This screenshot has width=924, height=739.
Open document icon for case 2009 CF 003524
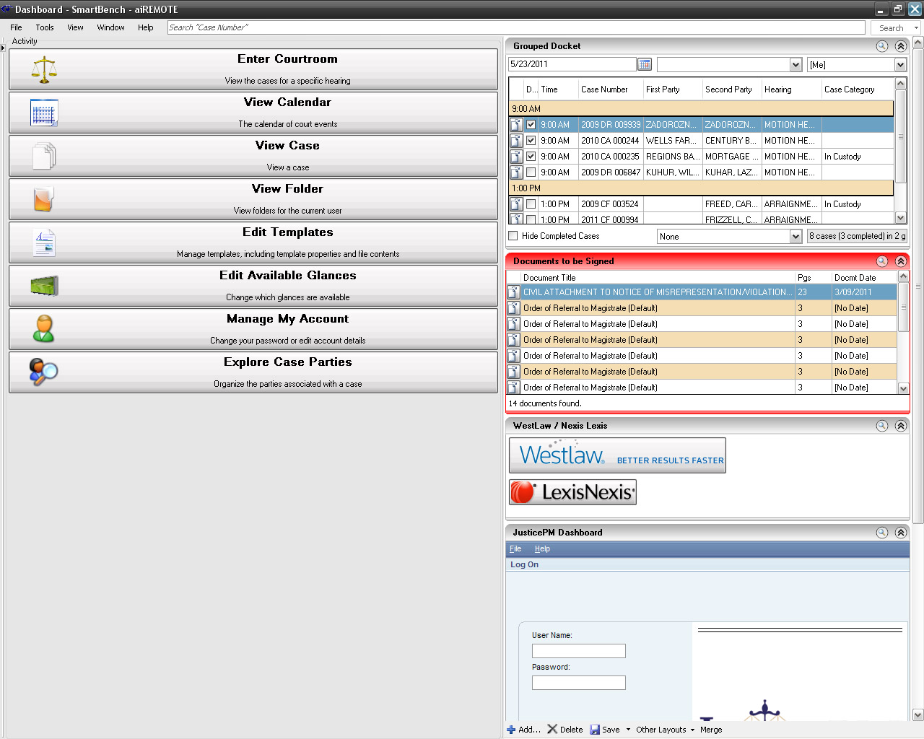tap(516, 204)
